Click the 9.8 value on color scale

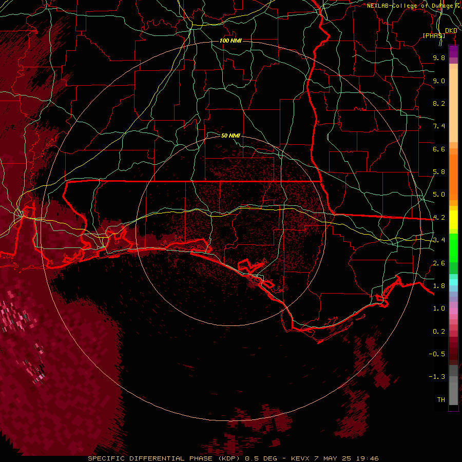click(x=439, y=57)
